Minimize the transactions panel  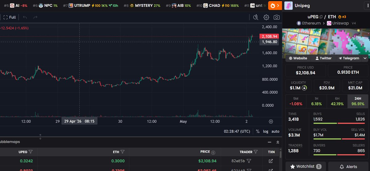coord(269,142)
